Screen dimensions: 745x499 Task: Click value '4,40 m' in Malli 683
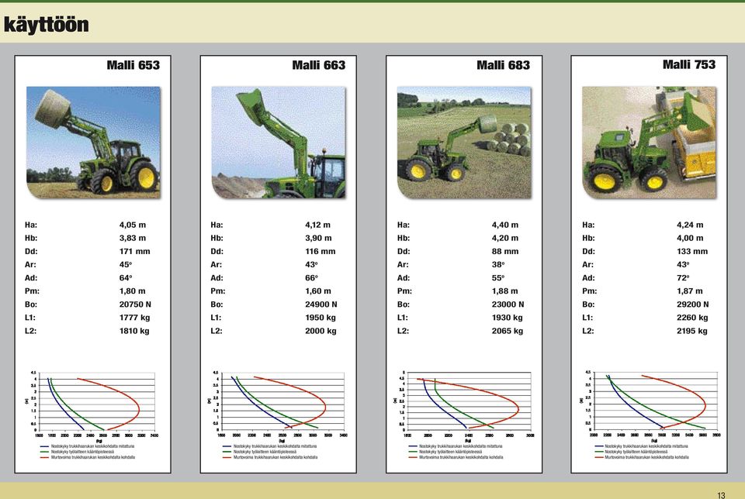tap(505, 225)
